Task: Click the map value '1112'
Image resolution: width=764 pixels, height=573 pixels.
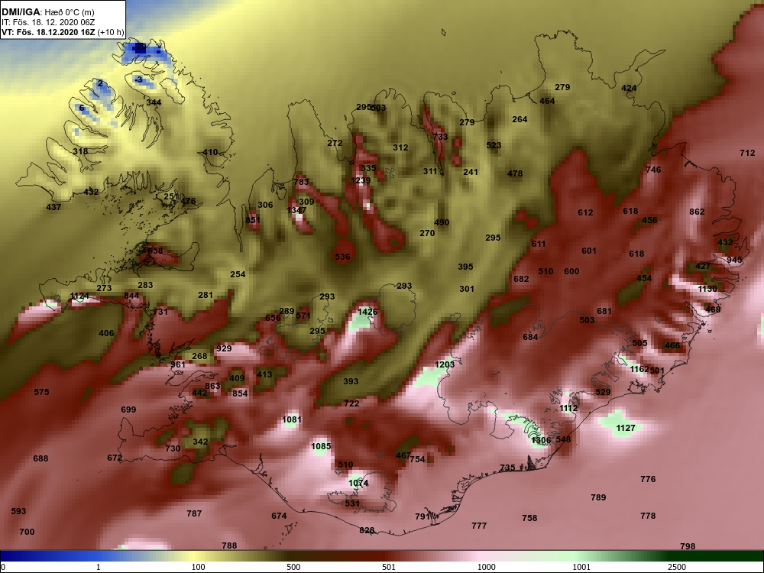Action: 568,408
